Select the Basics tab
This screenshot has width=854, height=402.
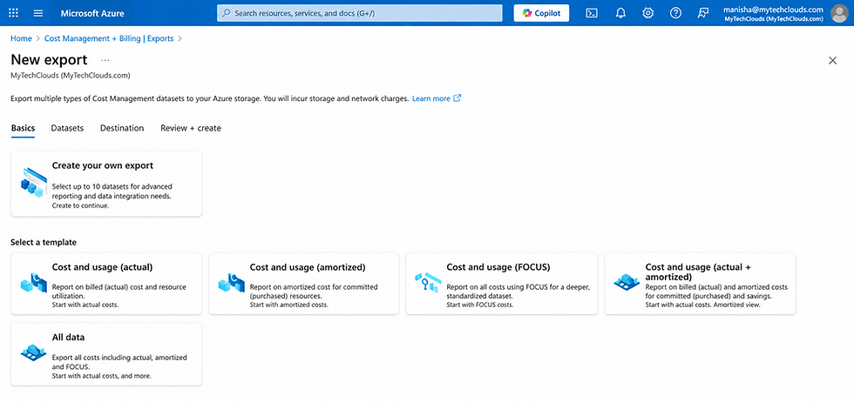[23, 128]
